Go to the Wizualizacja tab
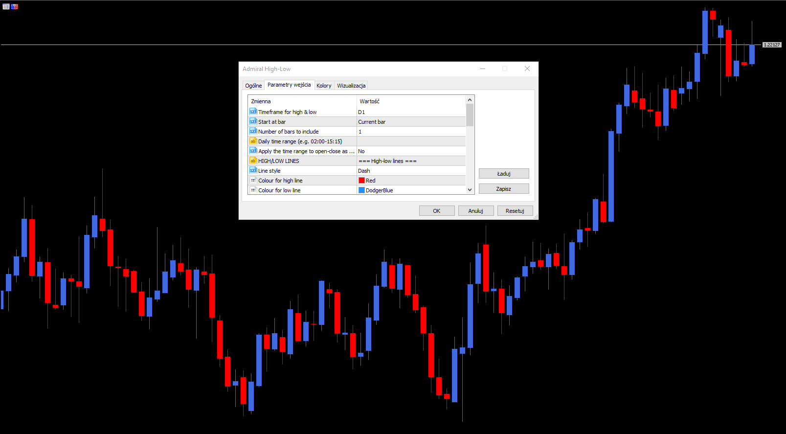Screen dimensions: 786x434 click(x=351, y=86)
